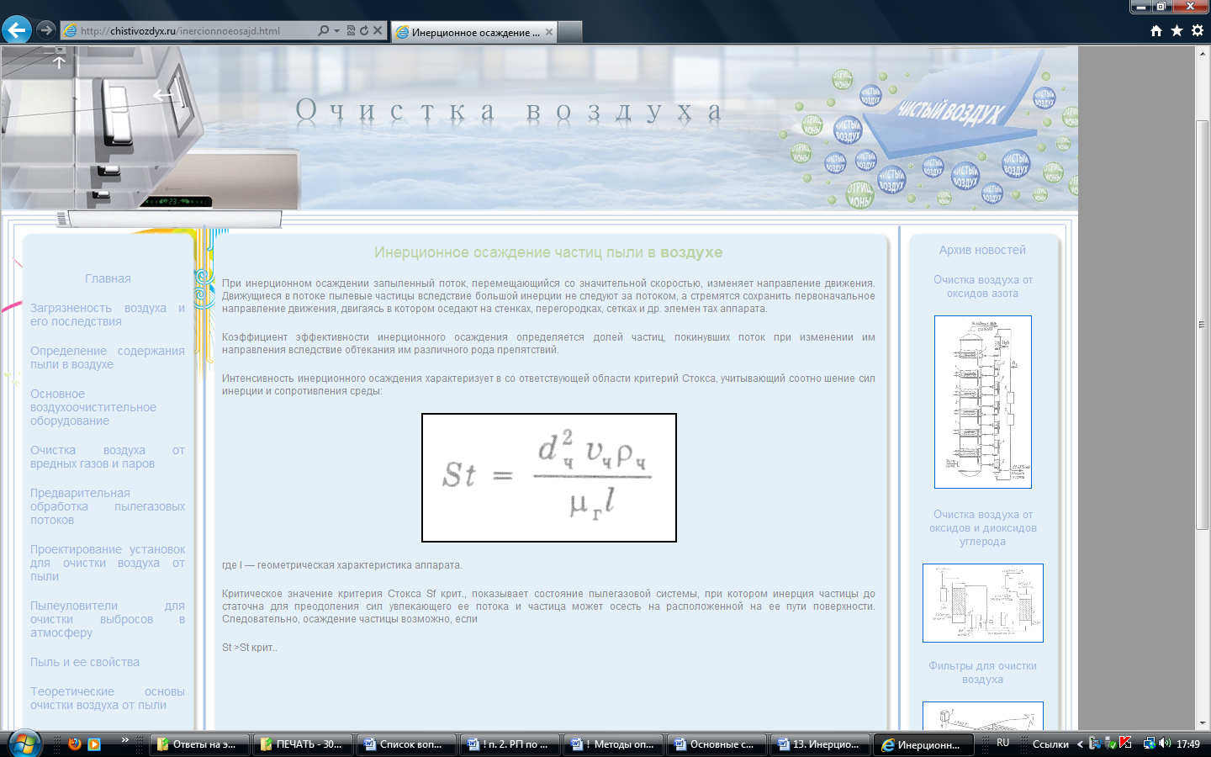Open 'Очистка воздуха от вредных газов' link
This screenshot has width=1211, height=757.
tap(108, 457)
